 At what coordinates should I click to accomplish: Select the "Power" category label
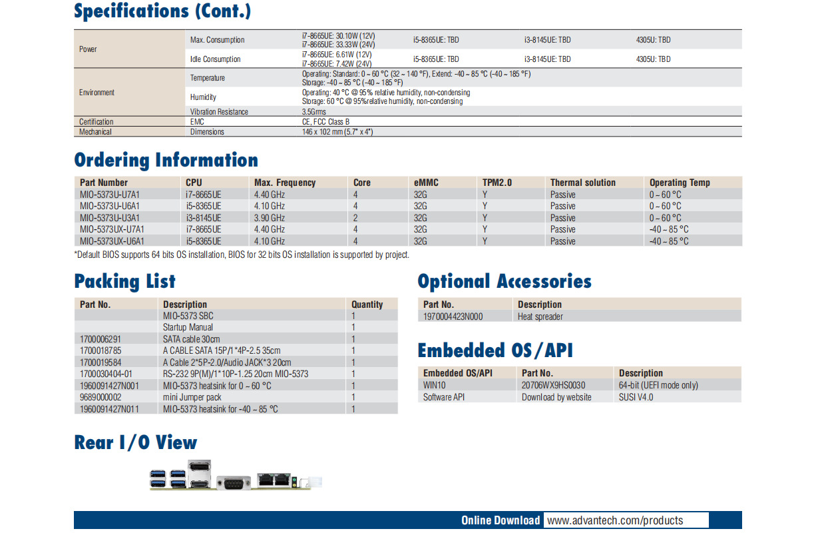coord(88,49)
